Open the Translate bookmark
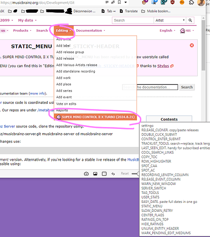The image size is (210, 237). 128,11
